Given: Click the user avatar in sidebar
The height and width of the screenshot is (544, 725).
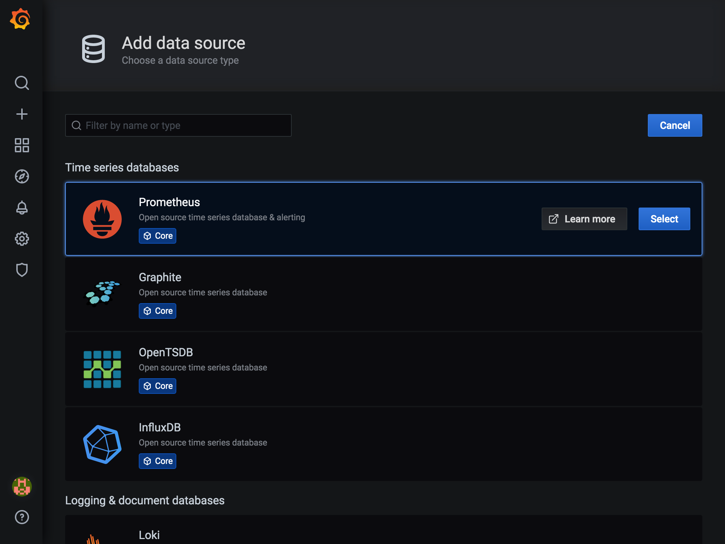Looking at the screenshot, I should click(22, 486).
